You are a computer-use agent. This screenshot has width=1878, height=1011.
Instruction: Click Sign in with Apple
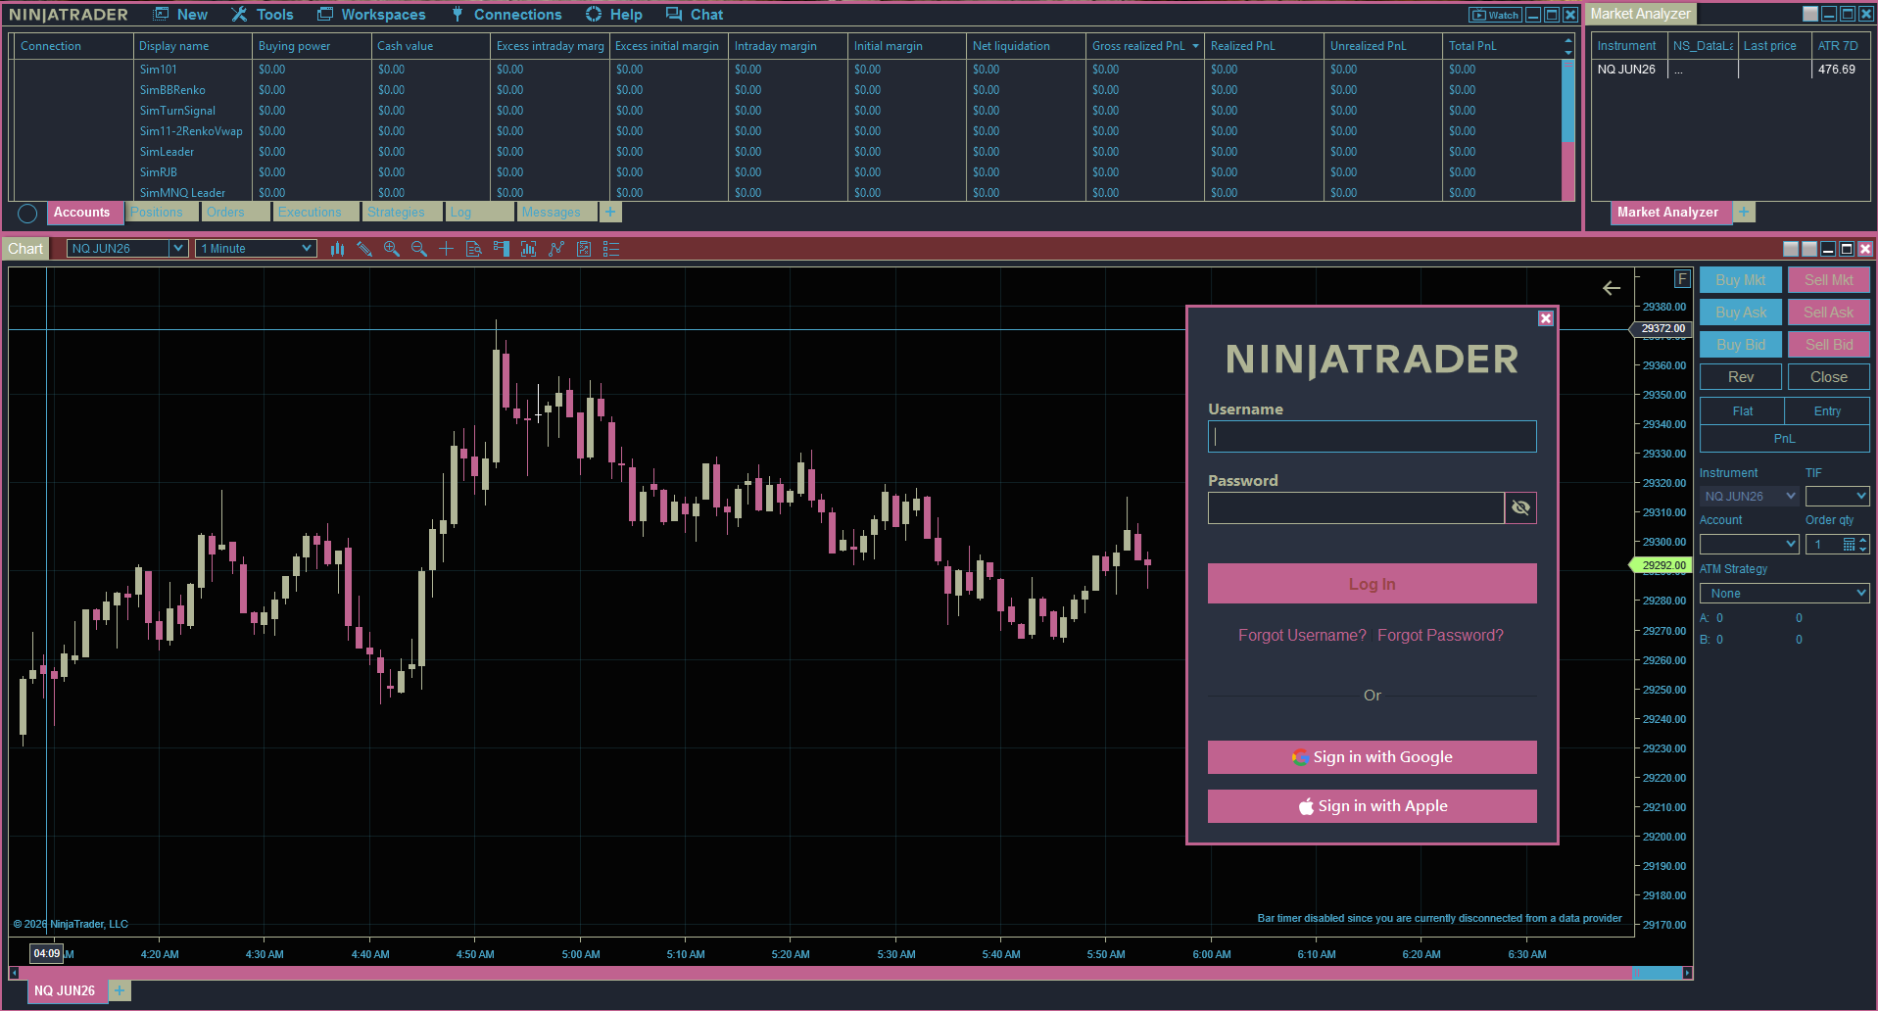1372,806
